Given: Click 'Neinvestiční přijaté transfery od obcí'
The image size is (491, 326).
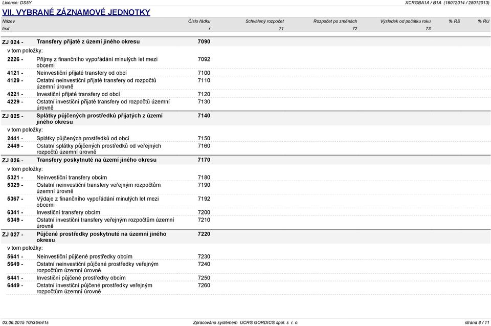Looking at the screenshot, I should tap(81, 73).
